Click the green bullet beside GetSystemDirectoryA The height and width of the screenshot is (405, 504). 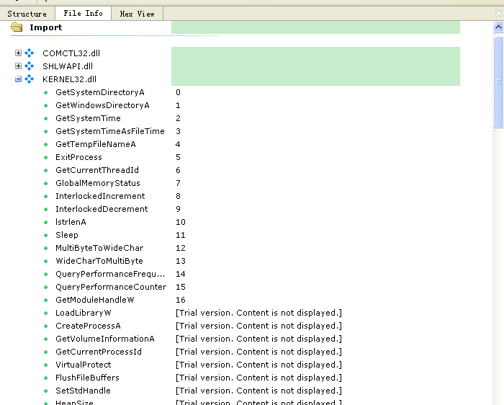pos(45,93)
